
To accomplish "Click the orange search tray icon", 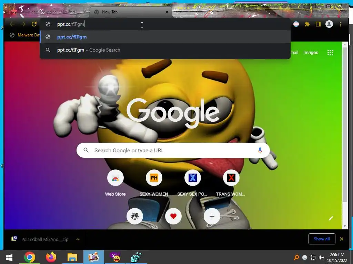I will pyautogui.click(x=296, y=257).
